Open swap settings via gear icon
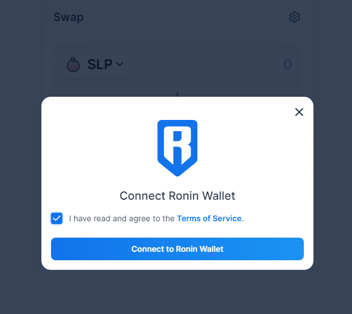The image size is (352, 314). pos(294,17)
